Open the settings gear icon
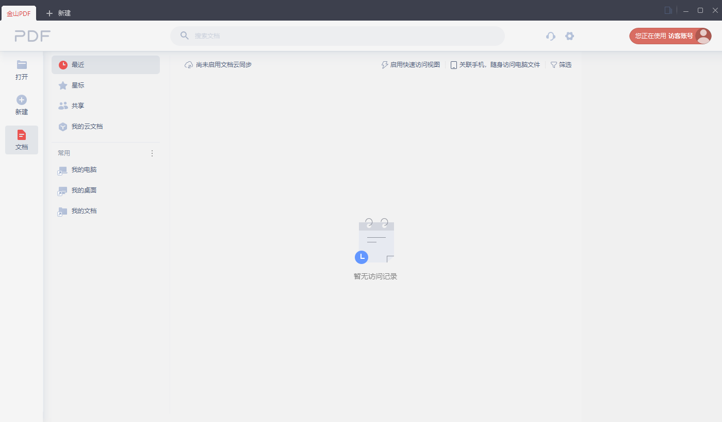Viewport: 722px width, 422px height. coord(569,36)
